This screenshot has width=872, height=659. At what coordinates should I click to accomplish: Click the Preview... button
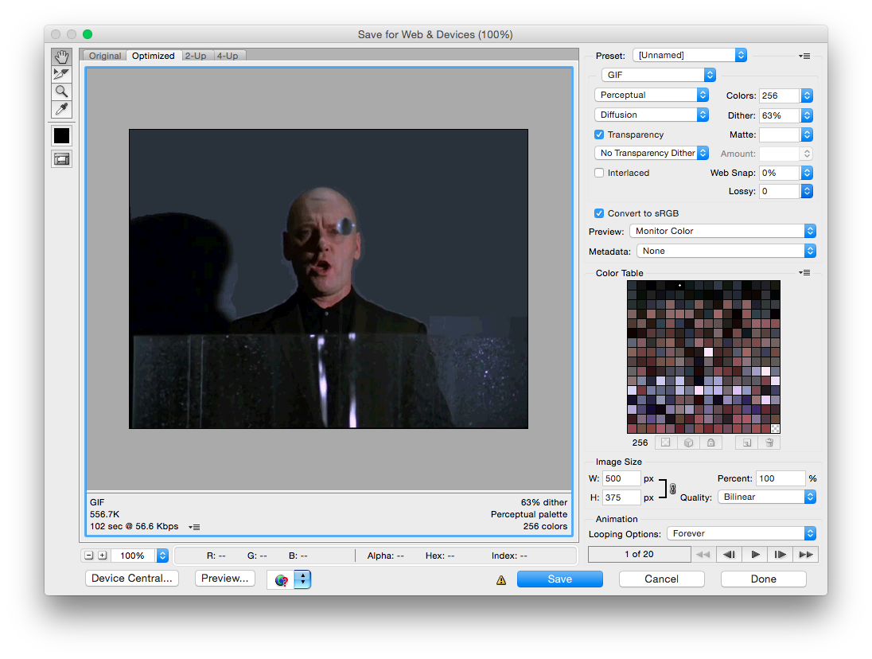point(224,579)
